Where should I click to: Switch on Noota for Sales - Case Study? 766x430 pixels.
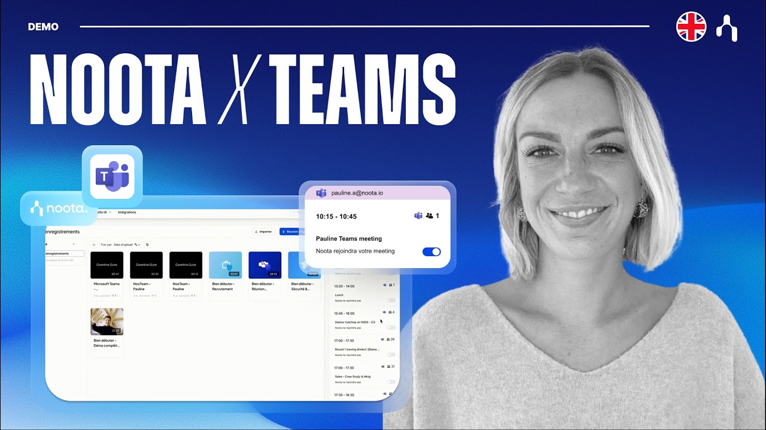(391, 382)
